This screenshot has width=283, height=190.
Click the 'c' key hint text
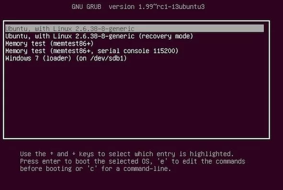(92, 169)
